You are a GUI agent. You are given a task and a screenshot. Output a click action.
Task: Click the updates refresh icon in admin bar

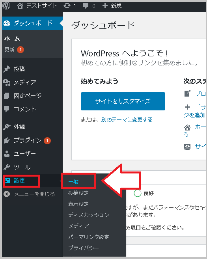[x=67, y=6]
